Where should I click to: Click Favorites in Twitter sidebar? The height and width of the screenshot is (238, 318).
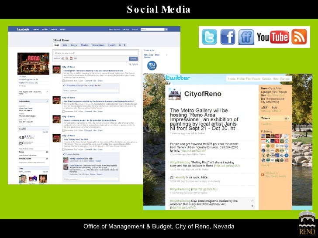266,124
